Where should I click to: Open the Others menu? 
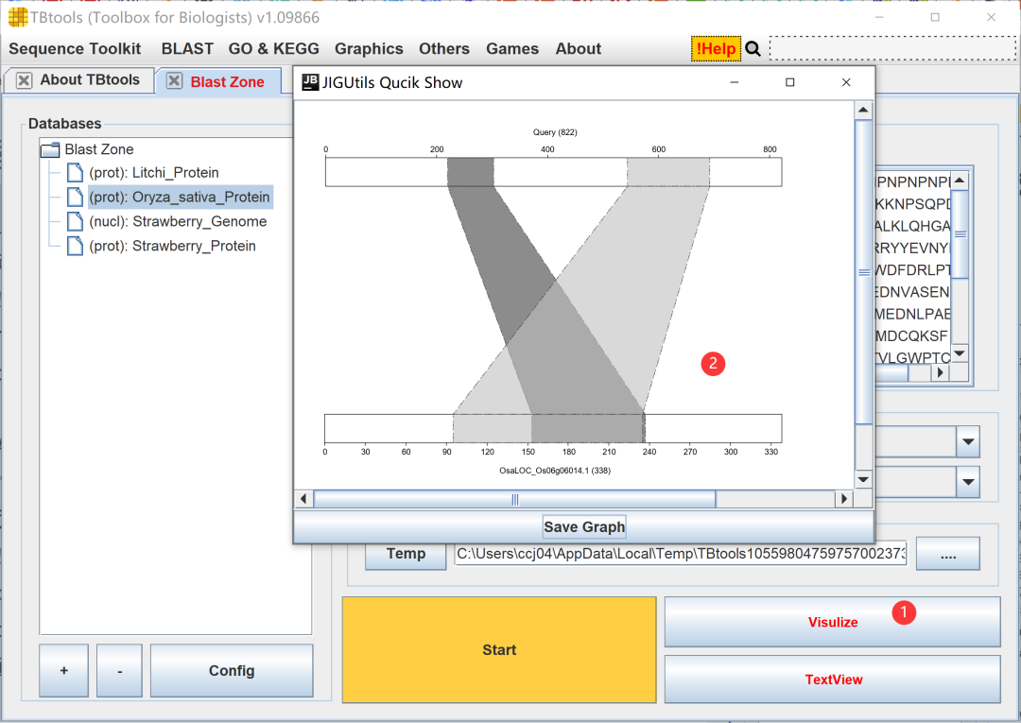pyautogui.click(x=444, y=49)
